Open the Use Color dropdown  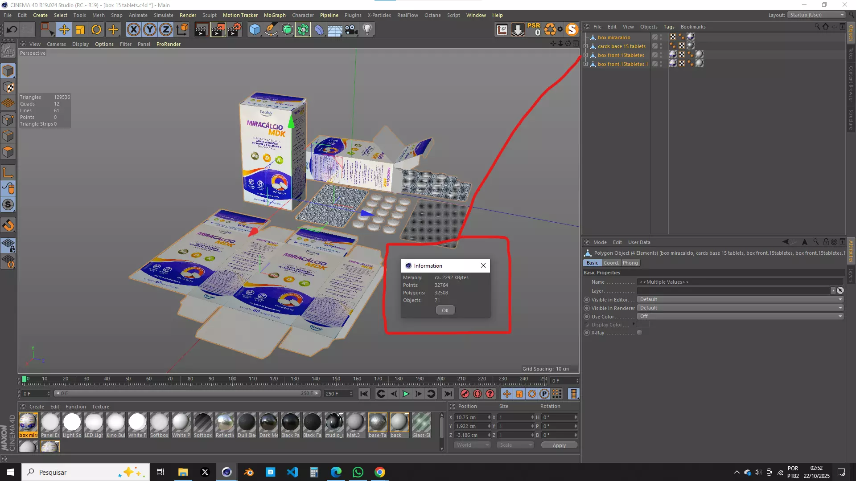pos(740,316)
